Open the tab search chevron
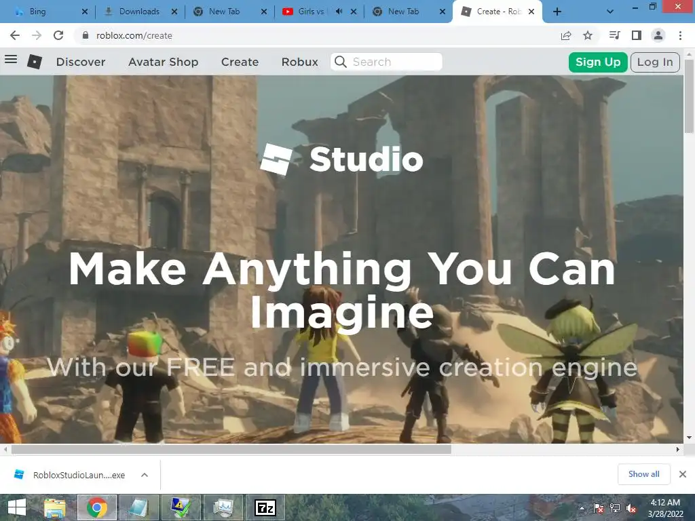 pyautogui.click(x=610, y=12)
